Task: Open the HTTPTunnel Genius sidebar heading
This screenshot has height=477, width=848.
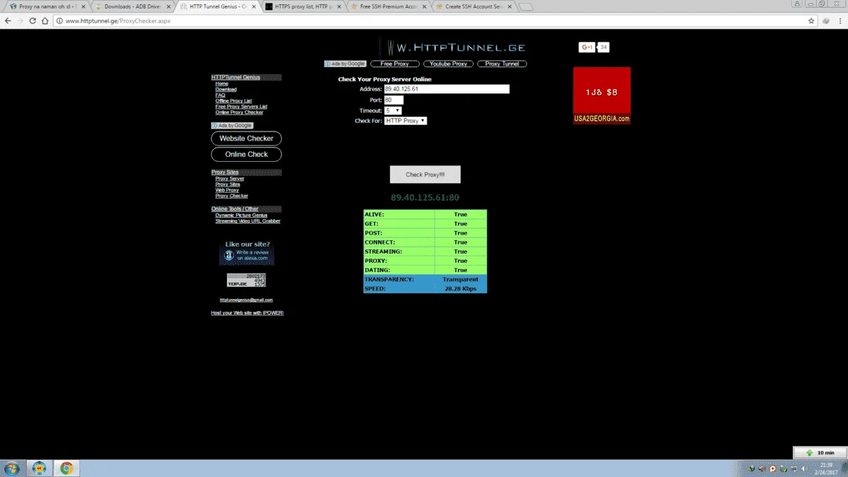Action: (235, 77)
